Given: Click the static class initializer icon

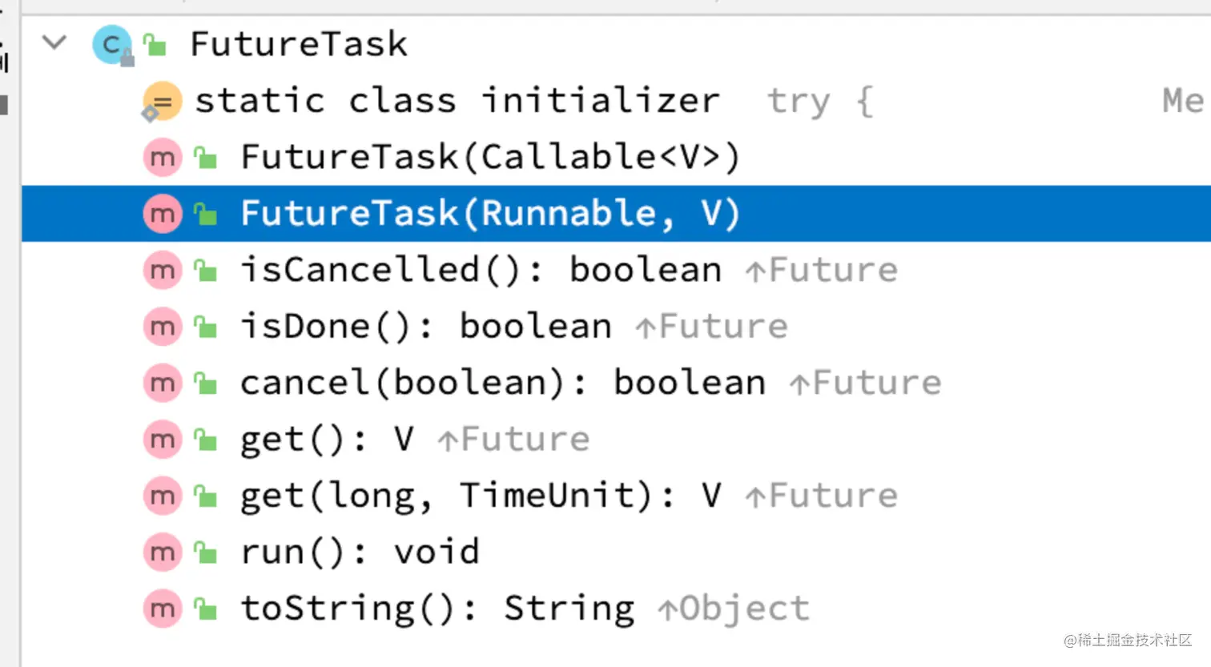Looking at the screenshot, I should click(x=162, y=102).
